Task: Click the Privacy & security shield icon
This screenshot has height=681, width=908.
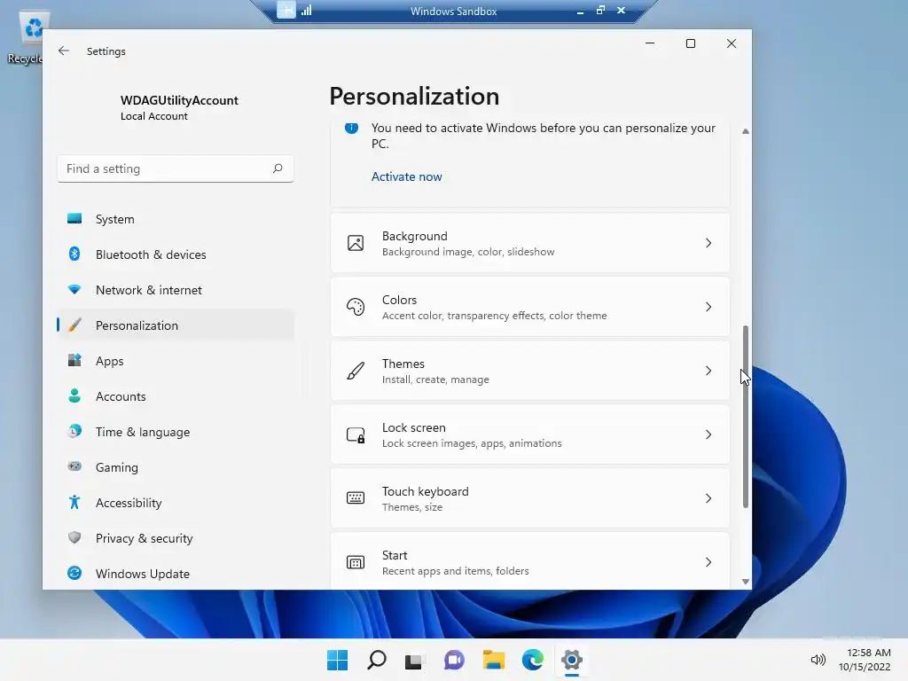Action: (74, 537)
